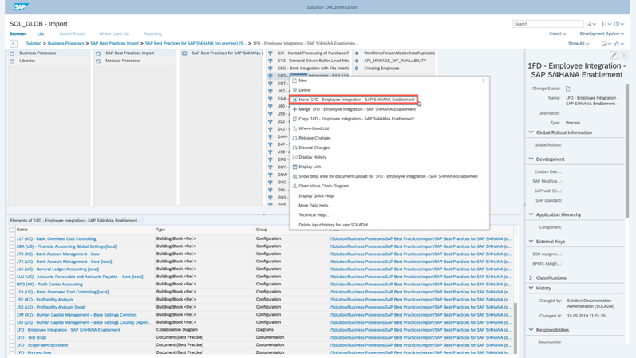
Task: Open the New submenu in context menu
Action: (x=389, y=81)
